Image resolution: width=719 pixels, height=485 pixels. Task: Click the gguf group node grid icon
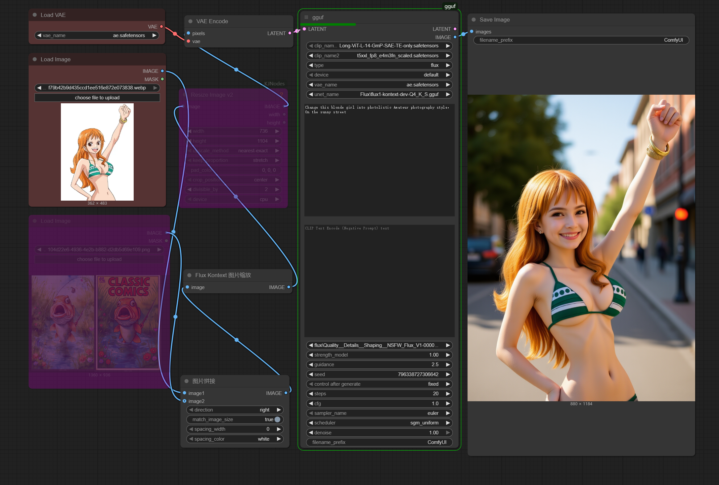(306, 17)
